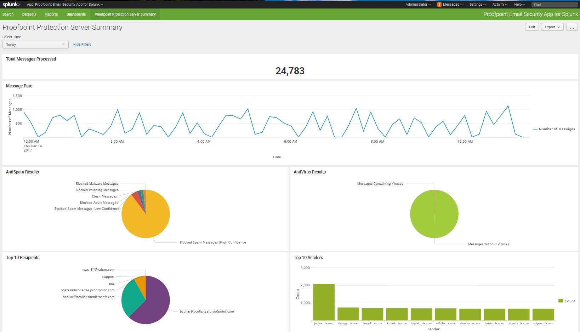Click 'Clean Messages' pie label
The width and height of the screenshot is (580, 332).
click(x=104, y=196)
